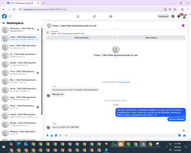Go to the Home feed icon
191x153 pixels.
point(78,16)
